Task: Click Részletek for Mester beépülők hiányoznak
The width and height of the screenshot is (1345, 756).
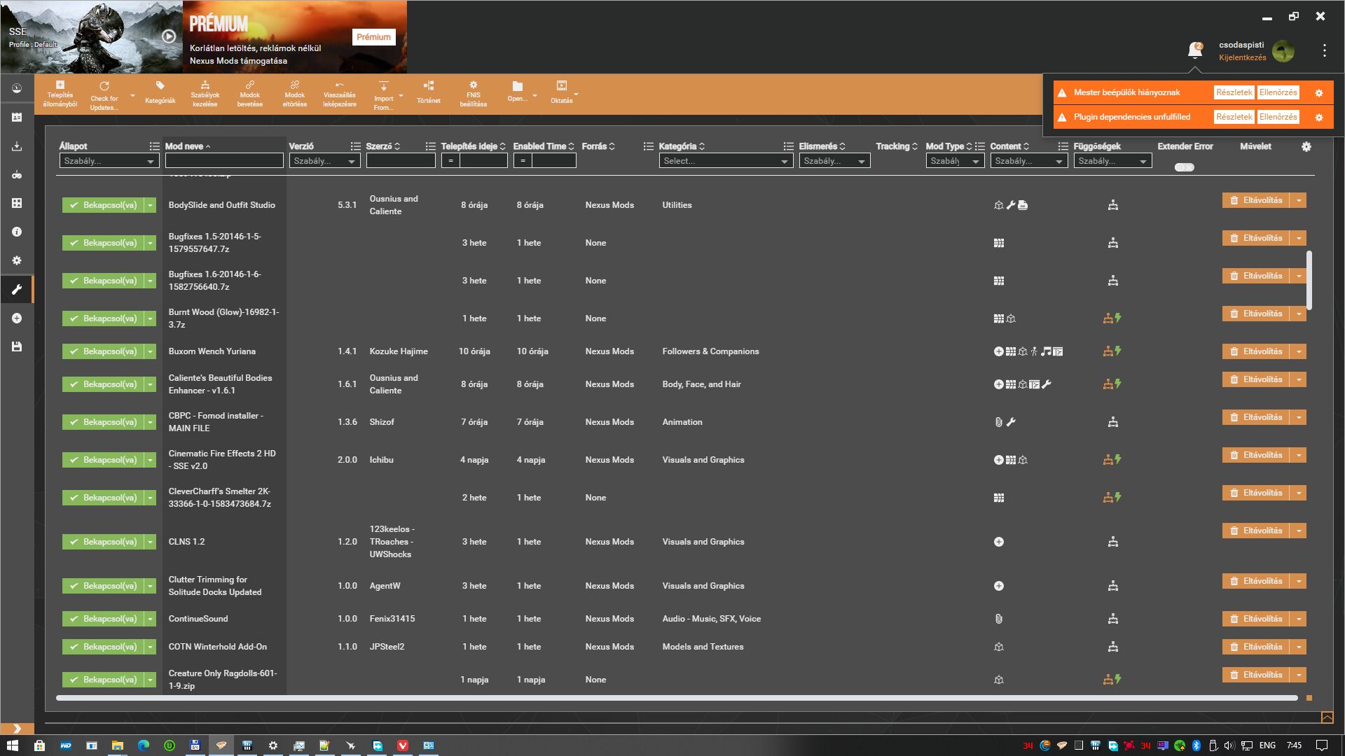Action: [x=1234, y=92]
